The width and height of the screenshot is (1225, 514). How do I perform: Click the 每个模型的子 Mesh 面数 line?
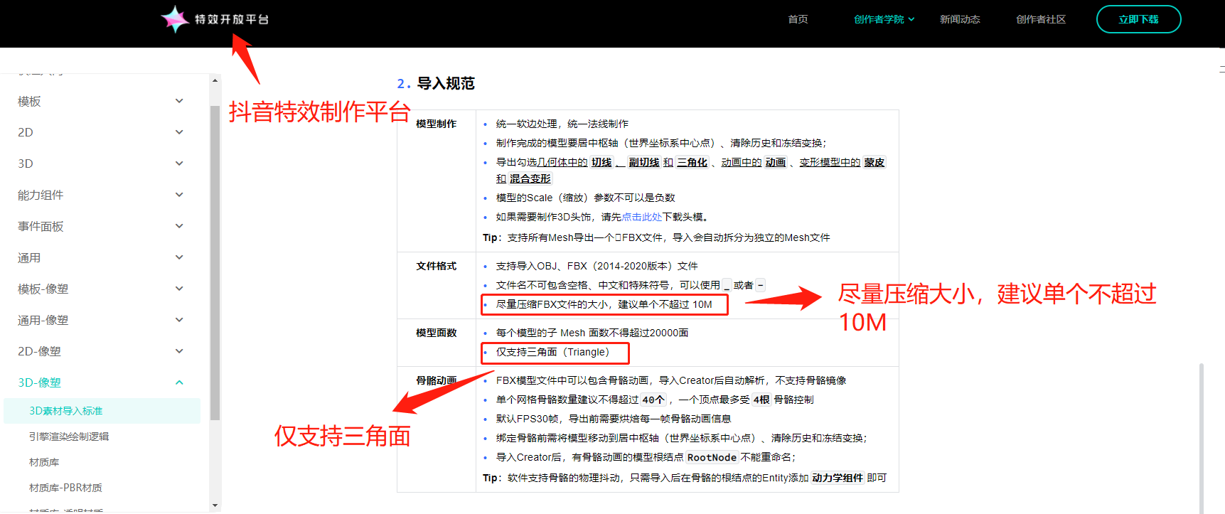point(592,333)
